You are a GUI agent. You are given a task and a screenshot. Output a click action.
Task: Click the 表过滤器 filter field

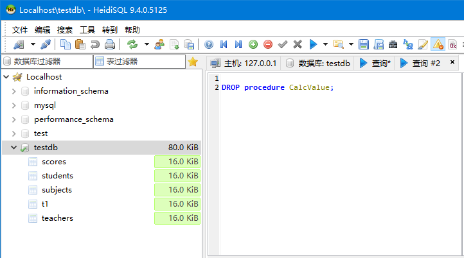(x=139, y=62)
